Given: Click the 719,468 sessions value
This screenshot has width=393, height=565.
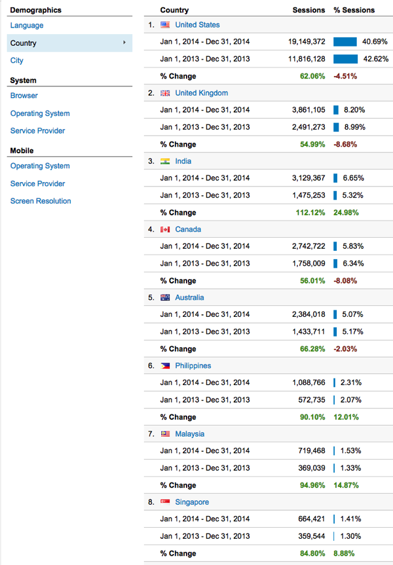Looking at the screenshot, I should point(312,450).
